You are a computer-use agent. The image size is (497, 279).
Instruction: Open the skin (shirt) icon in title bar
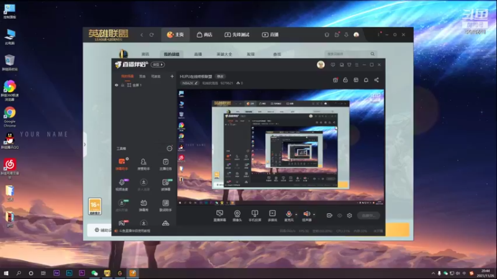[349, 64]
